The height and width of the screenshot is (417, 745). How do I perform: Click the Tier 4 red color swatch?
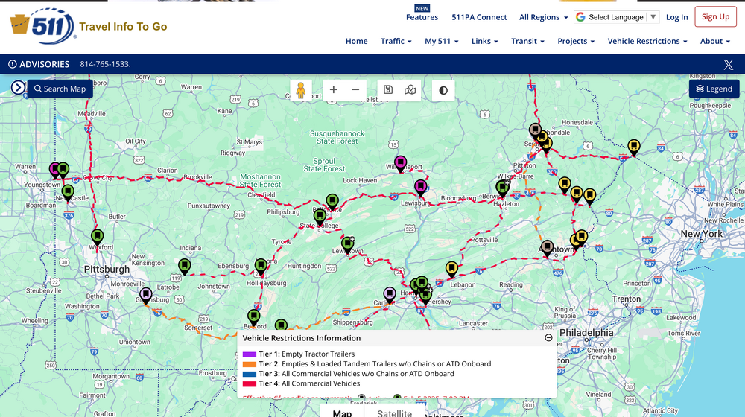pos(250,383)
